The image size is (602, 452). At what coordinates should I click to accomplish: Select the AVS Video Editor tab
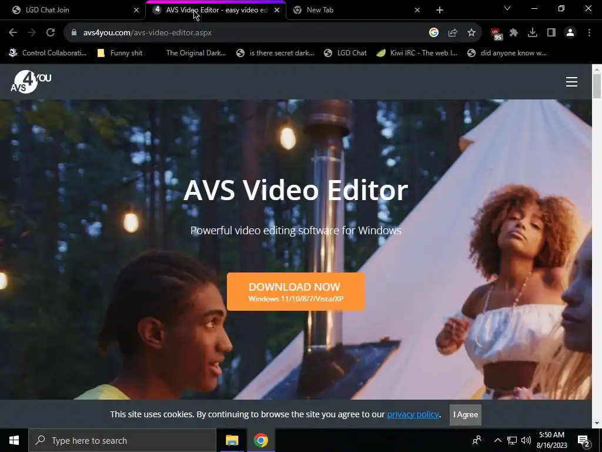216,10
